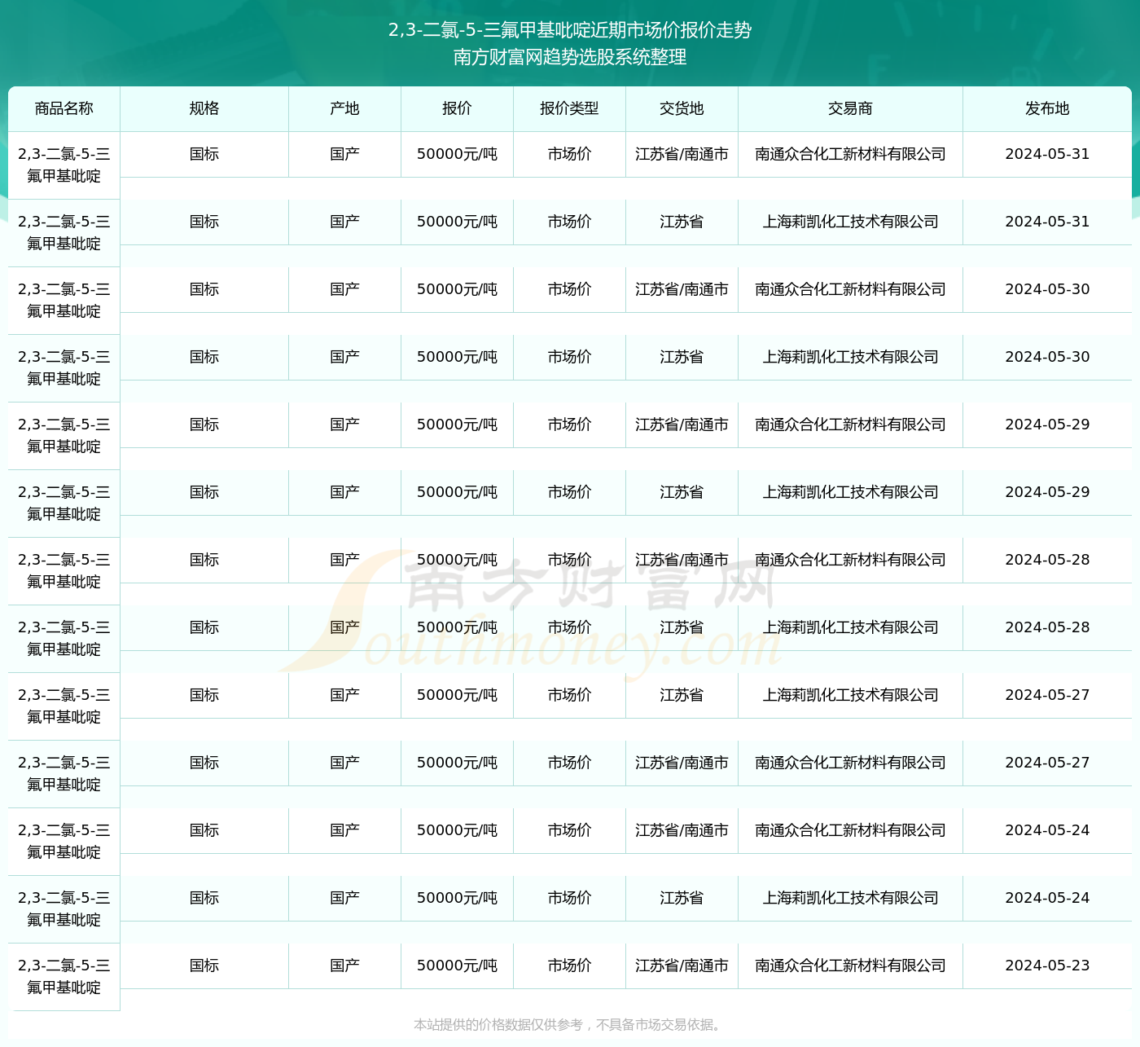This screenshot has width=1140, height=1047.
Task: Click 国标 in the 南通众合 2024-05-29 row
Action: 204,425
